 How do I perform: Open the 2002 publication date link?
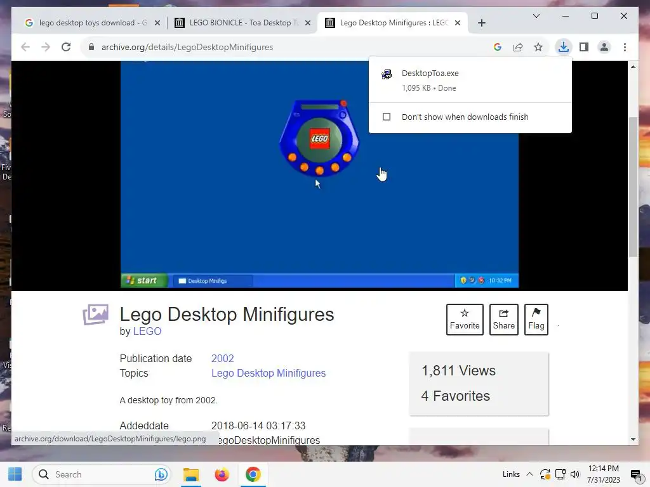tap(223, 358)
